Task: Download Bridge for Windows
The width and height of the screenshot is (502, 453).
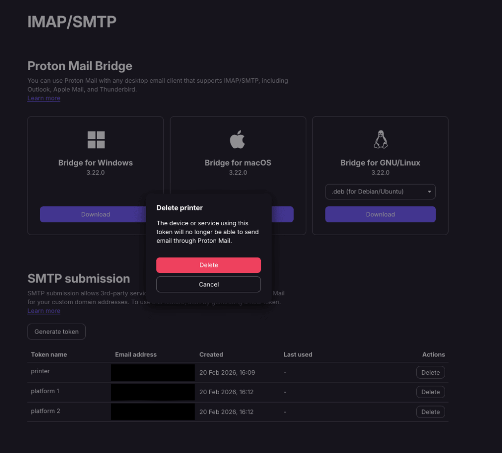Action: 93,215
